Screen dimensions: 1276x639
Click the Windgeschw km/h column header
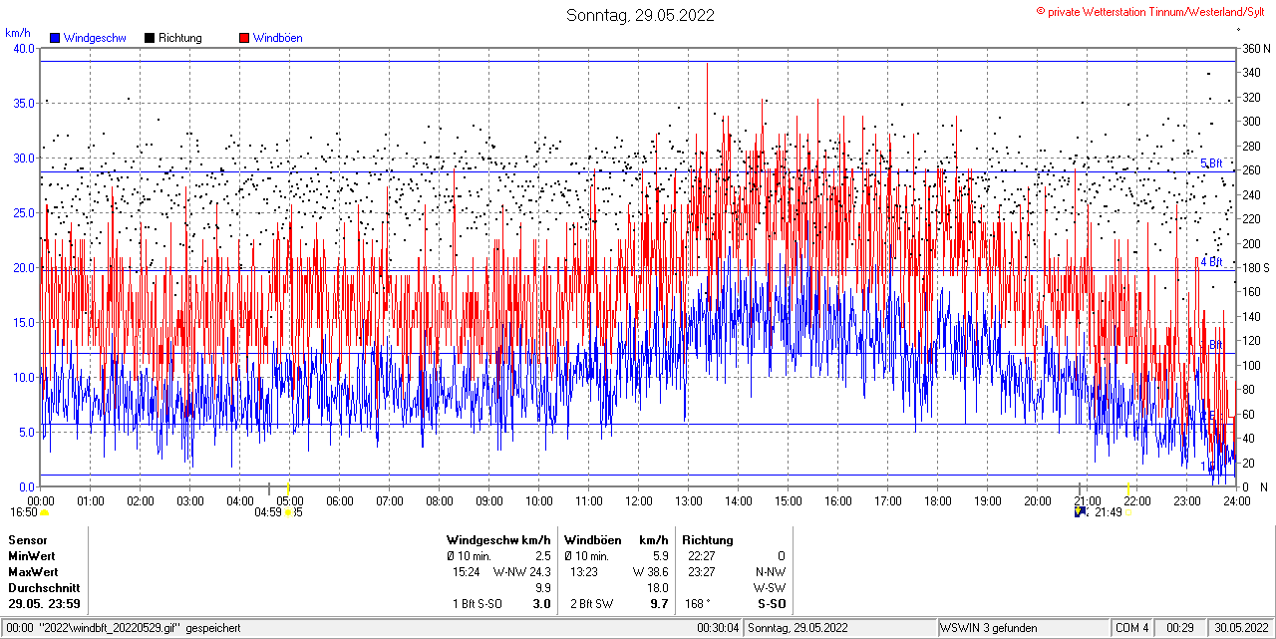[498, 540]
